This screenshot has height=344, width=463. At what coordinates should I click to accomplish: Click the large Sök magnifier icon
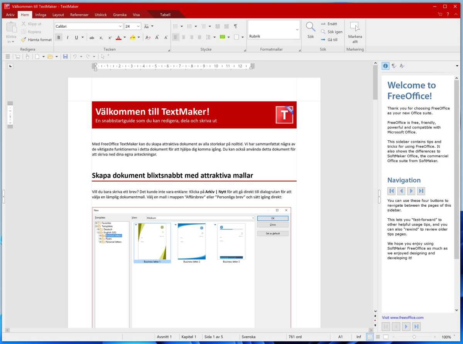coord(311,27)
